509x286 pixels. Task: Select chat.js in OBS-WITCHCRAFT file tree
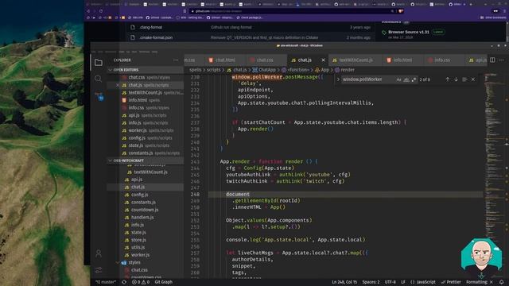click(x=145, y=187)
